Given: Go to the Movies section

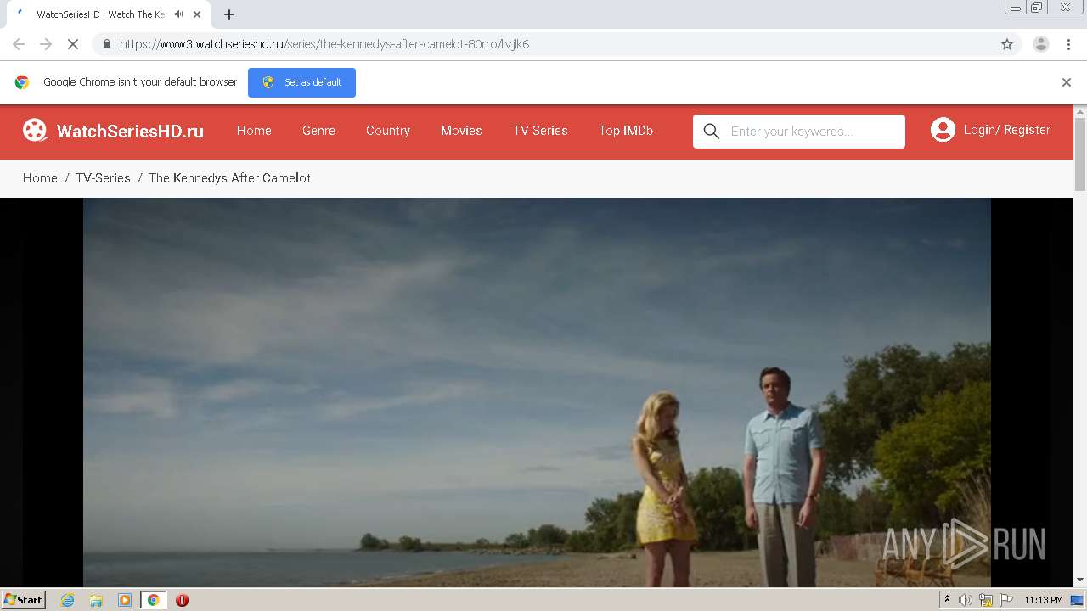Looking at the screenshot, I should click(461, 131).
